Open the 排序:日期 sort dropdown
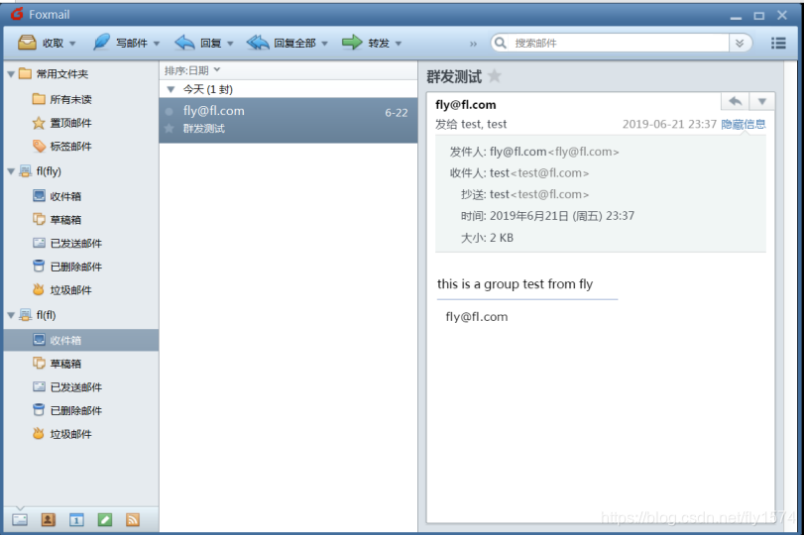805x536 pixels. pos(192,70)
